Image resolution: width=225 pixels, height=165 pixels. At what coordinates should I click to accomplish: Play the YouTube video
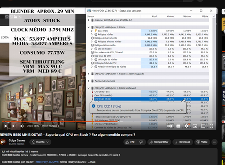click(6, 126)
